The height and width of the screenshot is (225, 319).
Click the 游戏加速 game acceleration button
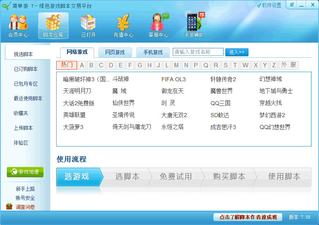point(25,172)
